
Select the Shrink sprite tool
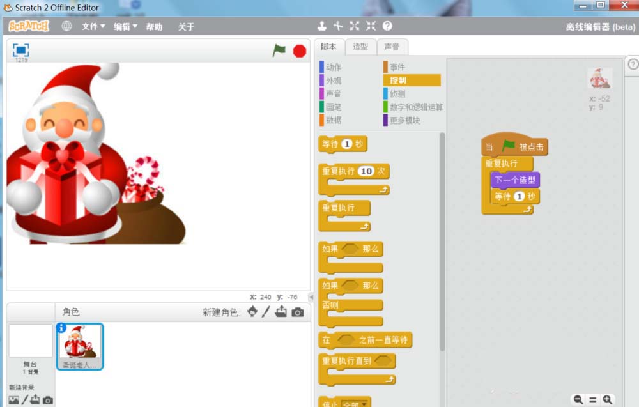[371, 26]
